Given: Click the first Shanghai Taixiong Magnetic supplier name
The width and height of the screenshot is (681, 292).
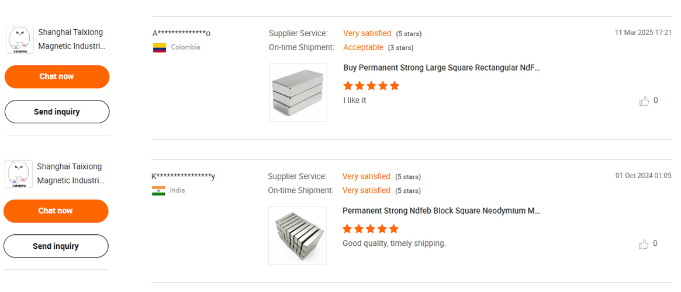Looking at the screenshot, I should (71, 39).
